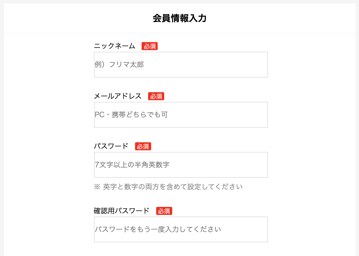Select the ニックネーム field label
The image size is (359, 256).
click(114, 46)
